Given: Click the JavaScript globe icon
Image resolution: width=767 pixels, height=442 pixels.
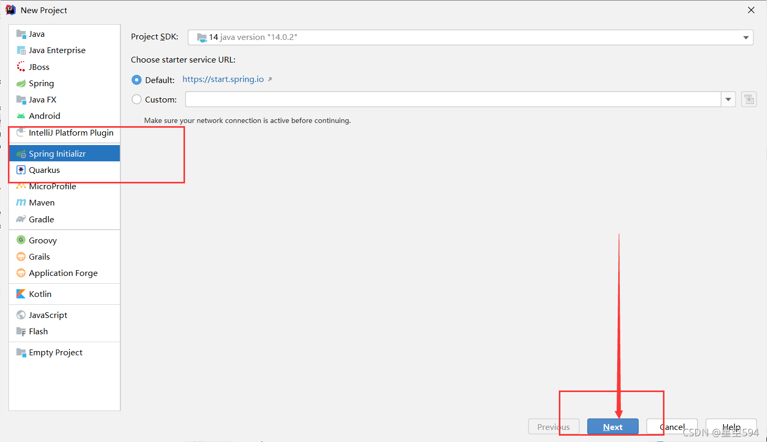Looking at the screenshot, I should (21, 315).
